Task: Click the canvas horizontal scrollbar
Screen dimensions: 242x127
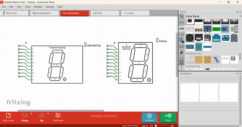Action: point(61,111)
